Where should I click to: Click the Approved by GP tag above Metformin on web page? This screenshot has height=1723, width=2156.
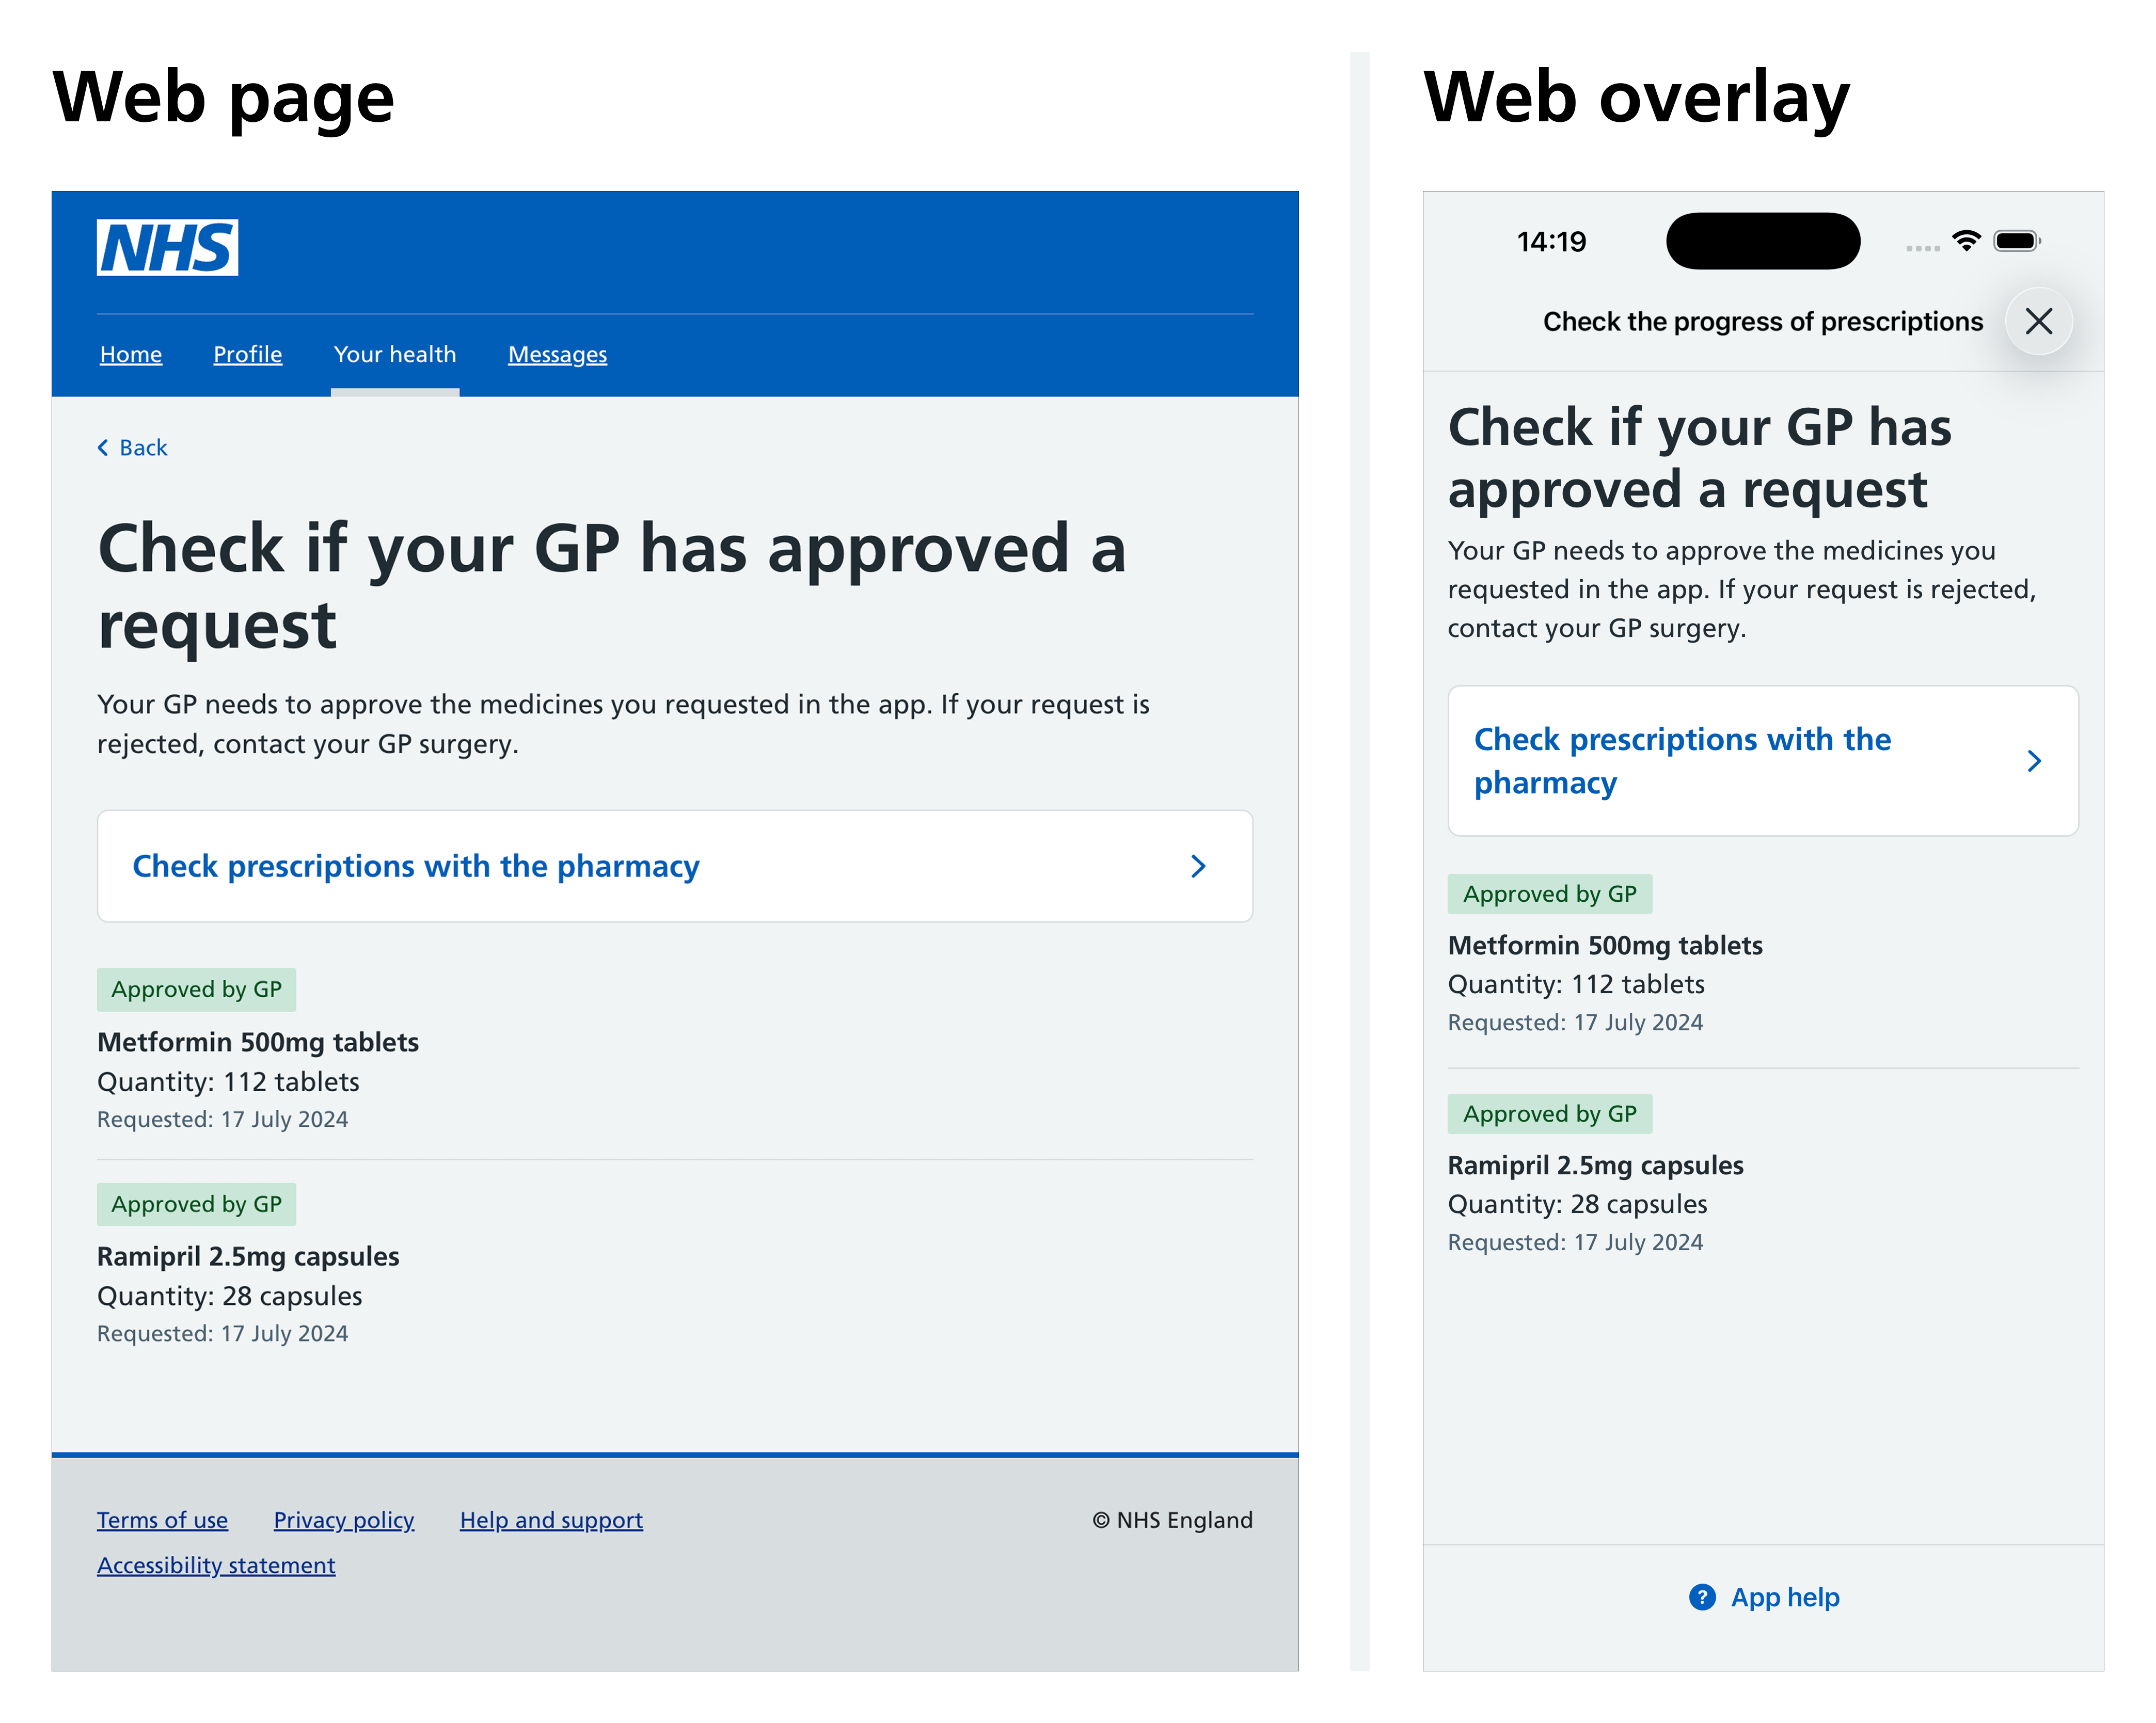click(x=196, y=989)
